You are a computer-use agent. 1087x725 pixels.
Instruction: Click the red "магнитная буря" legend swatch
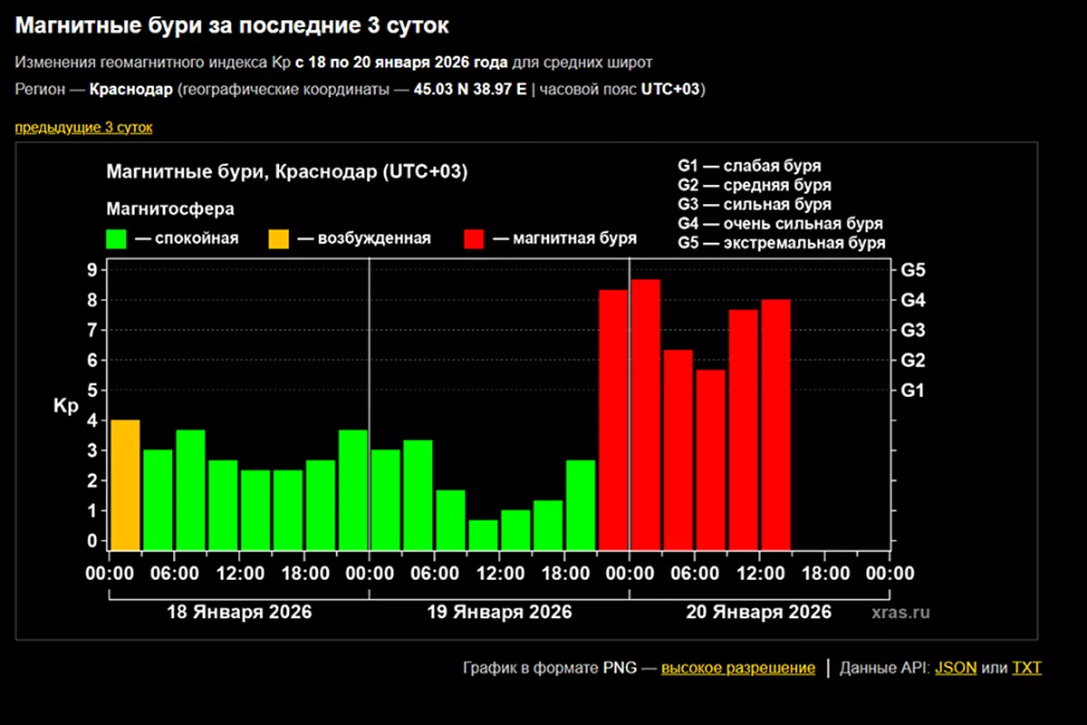[x=474, y=239]
